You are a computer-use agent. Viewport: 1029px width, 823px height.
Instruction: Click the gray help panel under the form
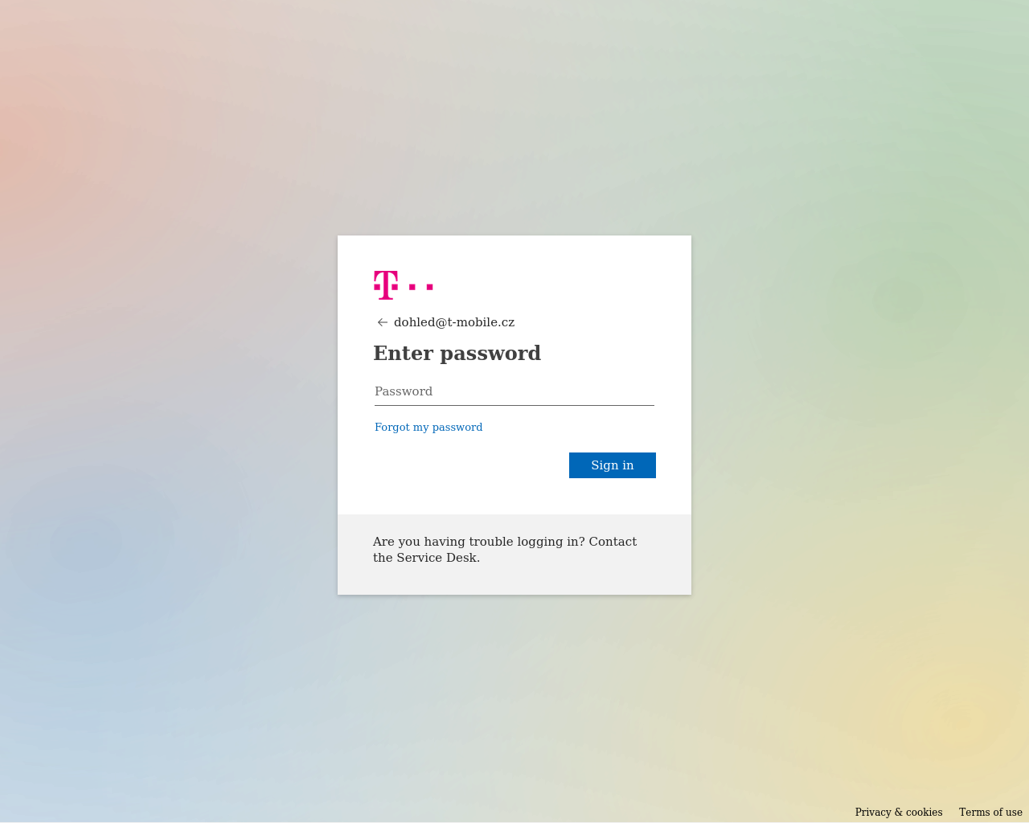pos(514,555)
